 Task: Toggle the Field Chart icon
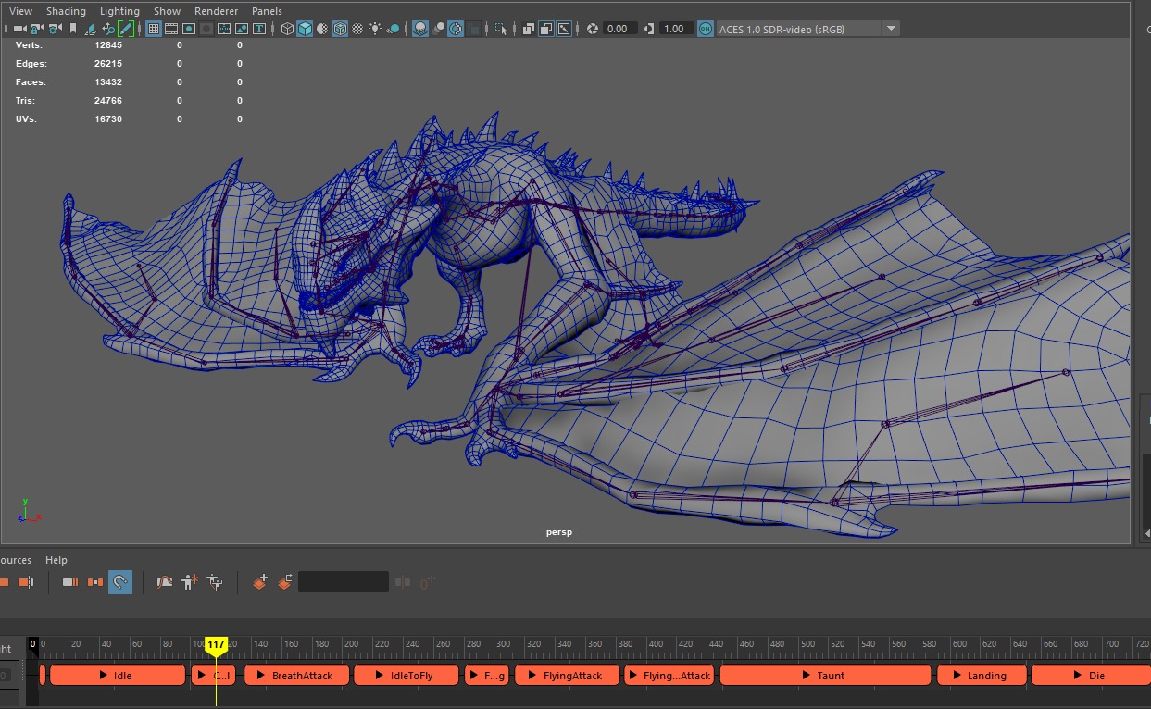224,29
